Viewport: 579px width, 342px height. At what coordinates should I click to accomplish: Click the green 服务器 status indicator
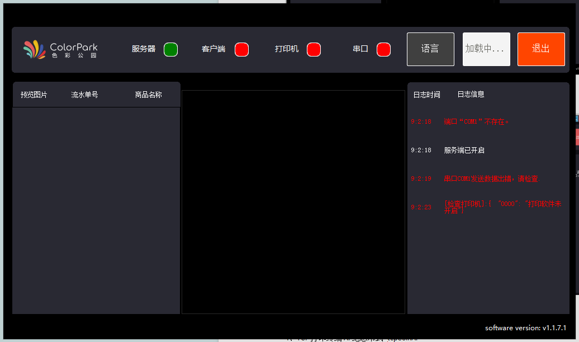coord(170,49)
